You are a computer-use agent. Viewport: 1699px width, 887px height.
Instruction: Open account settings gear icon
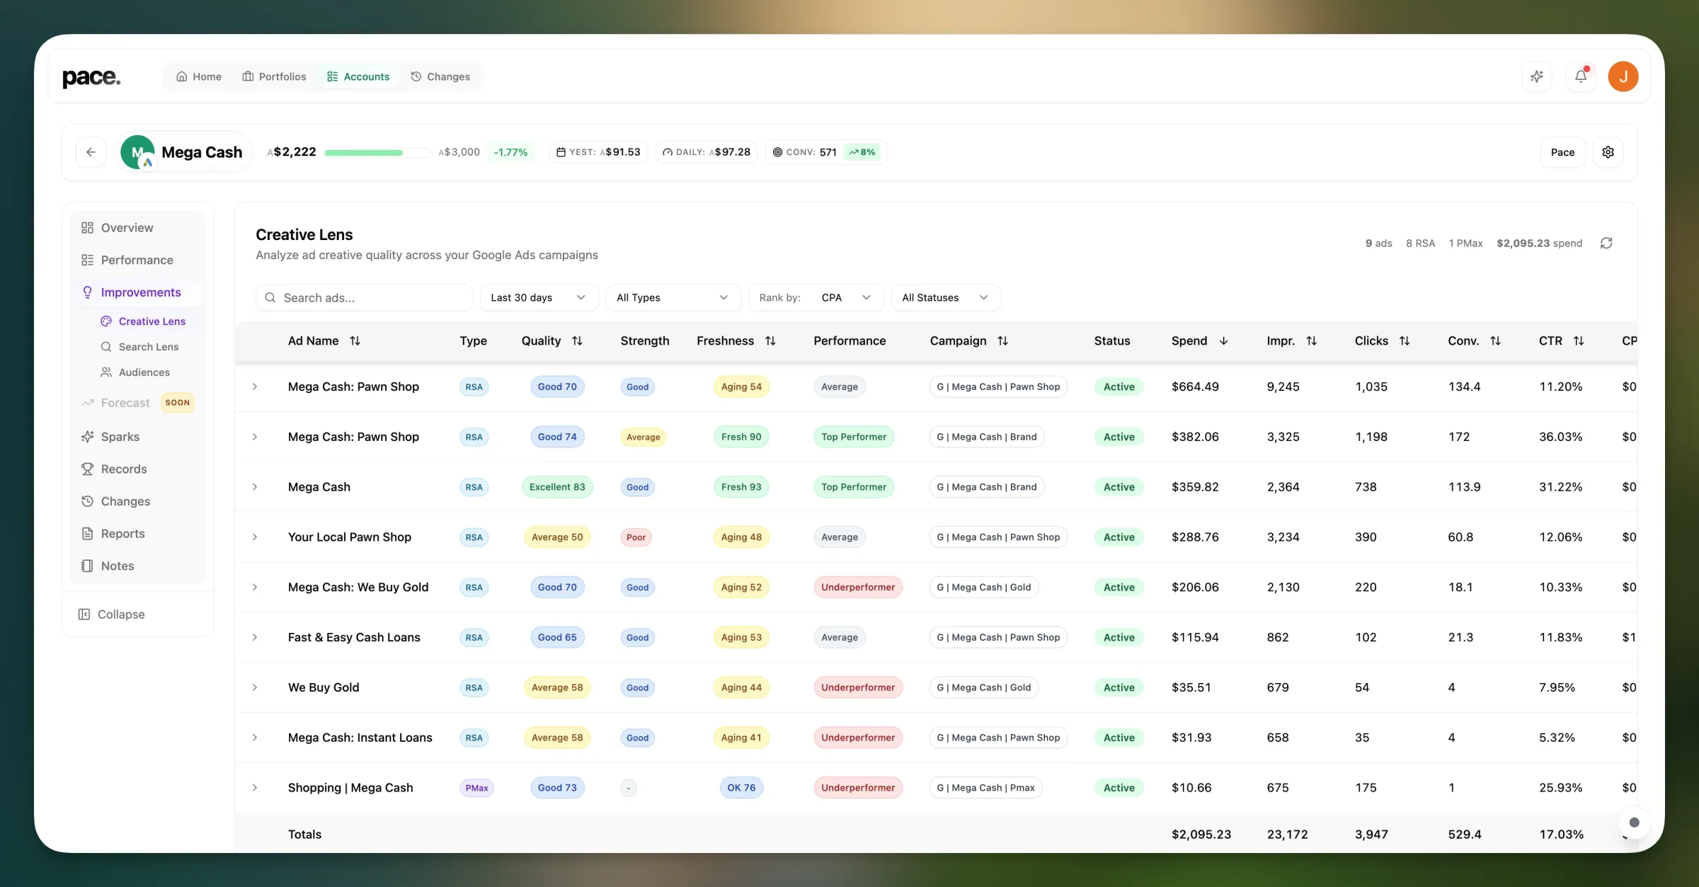coord(1608,152)
